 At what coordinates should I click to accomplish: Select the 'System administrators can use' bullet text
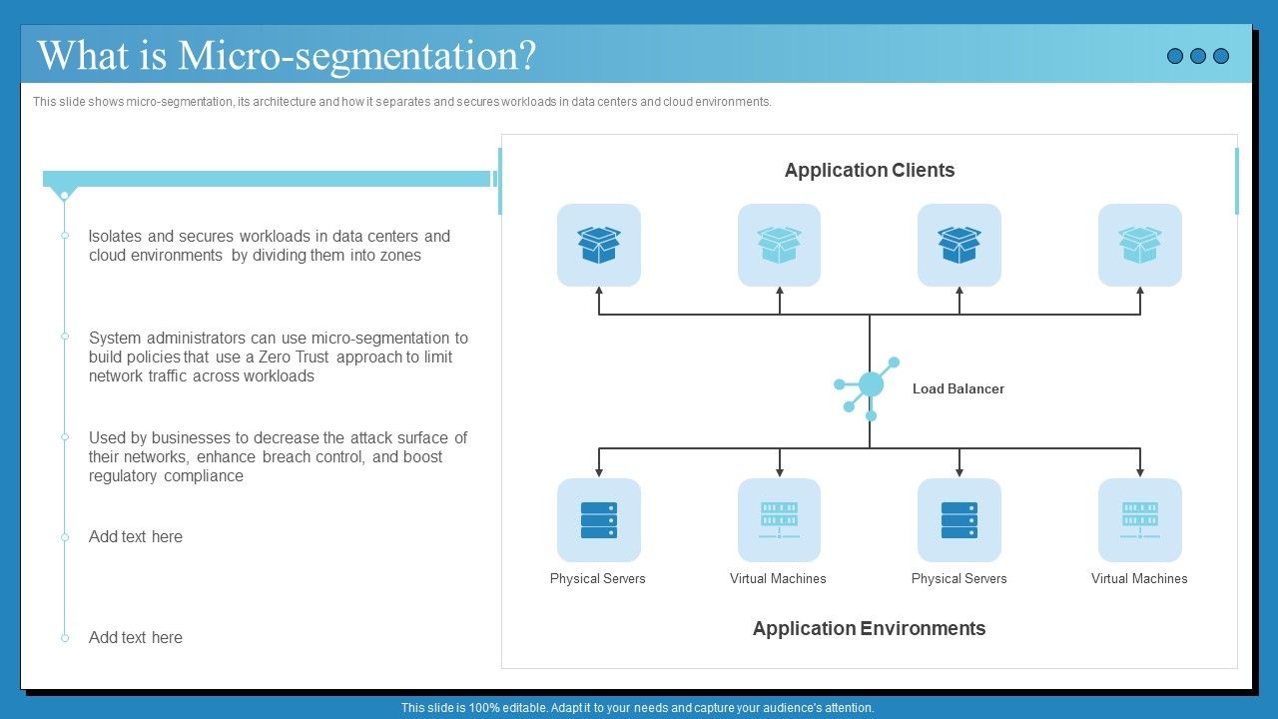(x=279, y=357)
